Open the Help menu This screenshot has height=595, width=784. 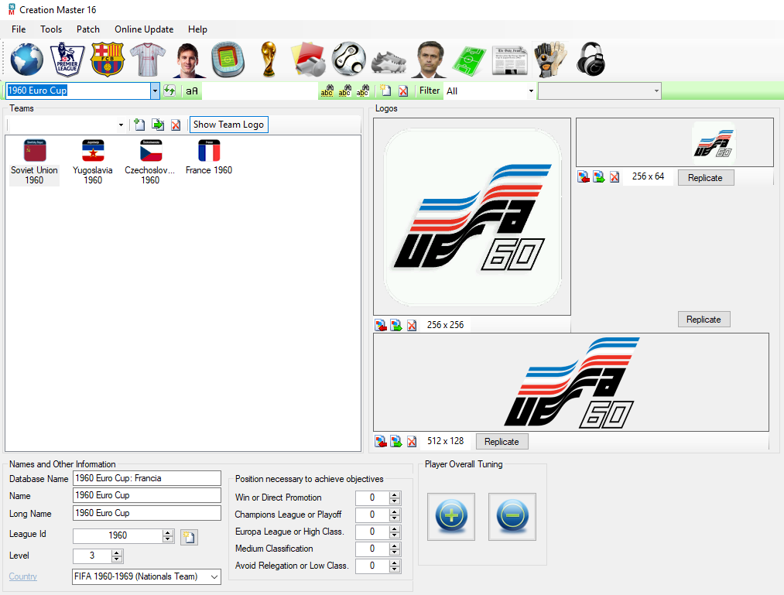click(197, 29)
